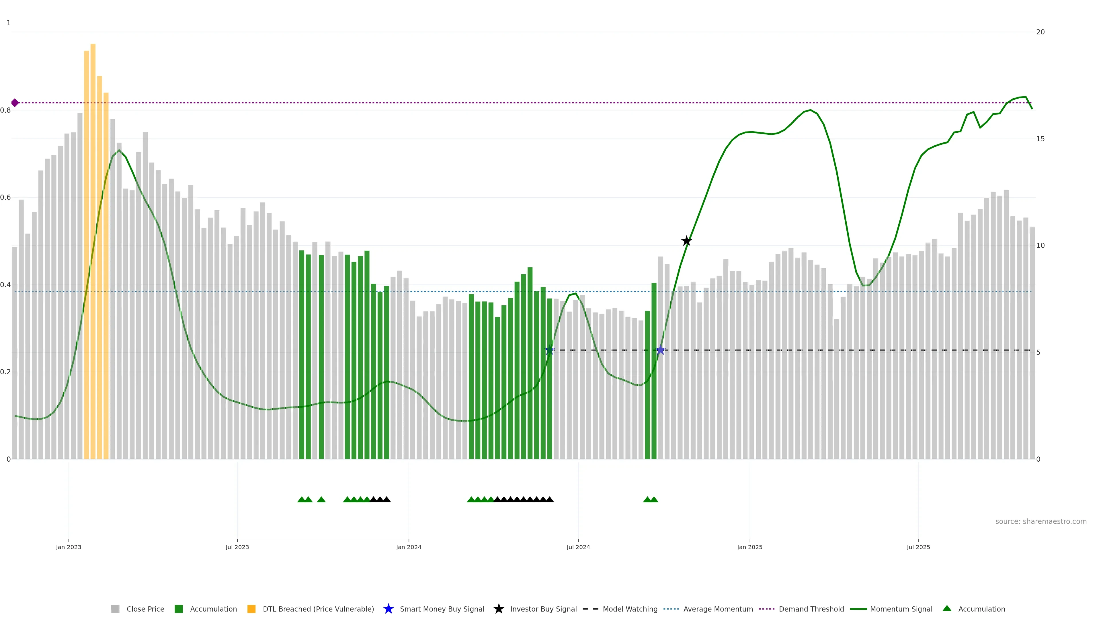1101x619 pixels.
Task: Click the green triangle icon in legend
Action: (947, 608)
